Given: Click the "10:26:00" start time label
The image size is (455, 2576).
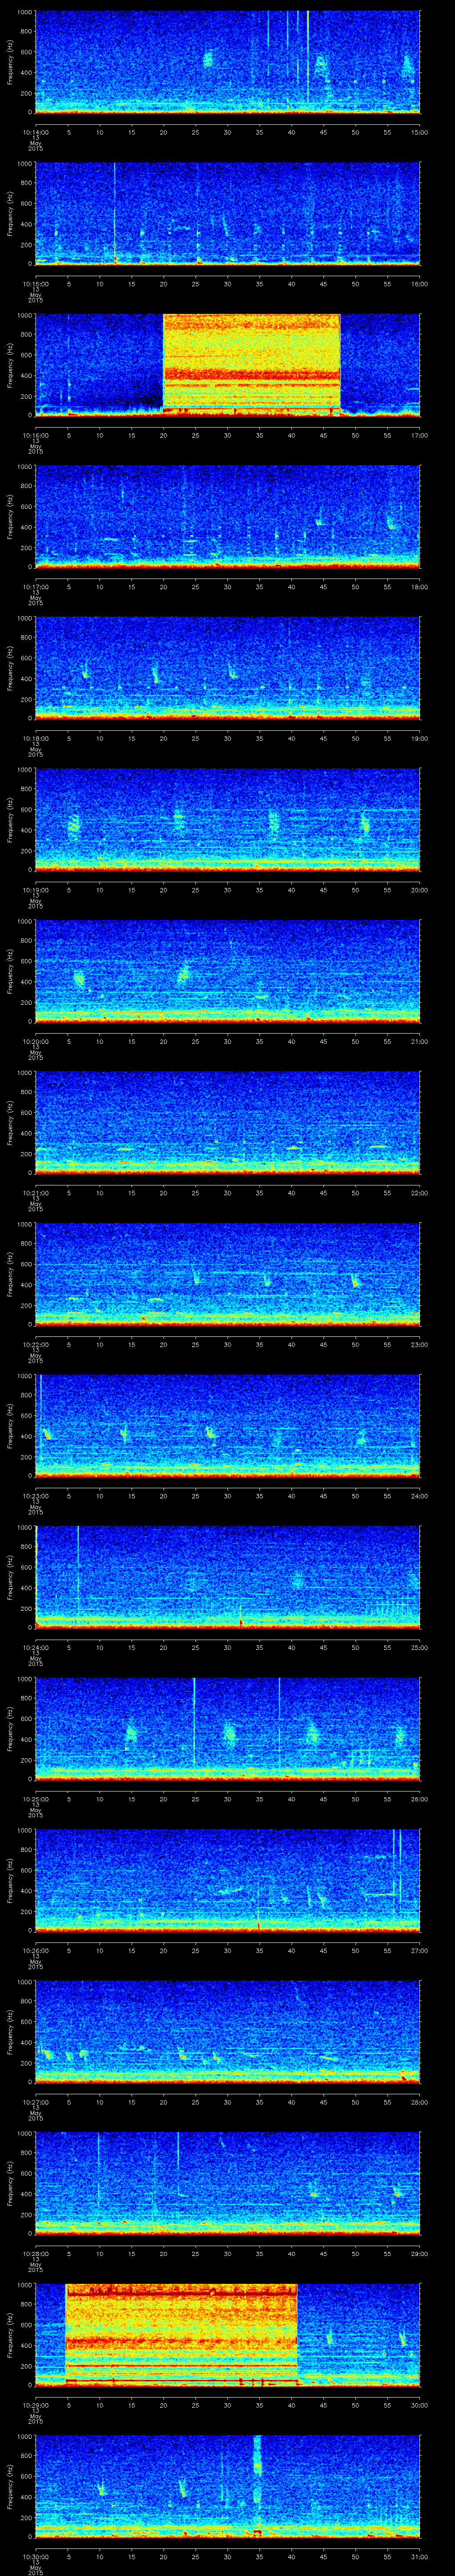Looking at the screenshot, I should 35,1949.
